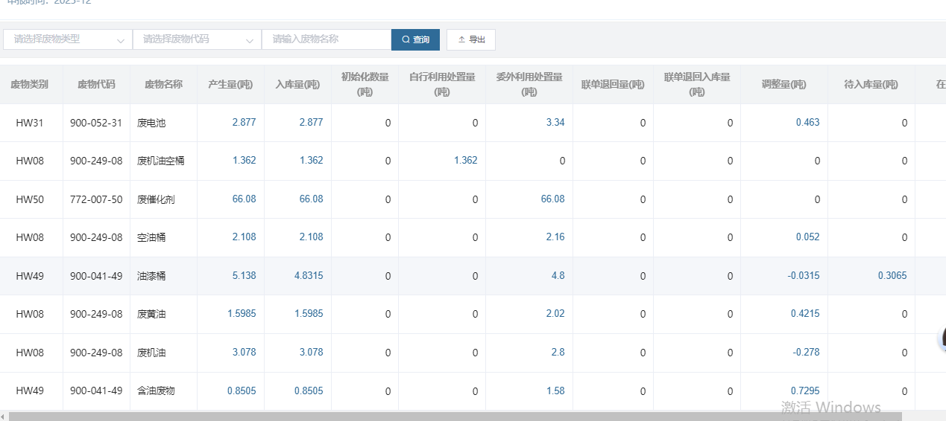The height and width of the screenshot is (421, 946).
Task: Select the 废催化剂 name cell
Action: [156, 199]
